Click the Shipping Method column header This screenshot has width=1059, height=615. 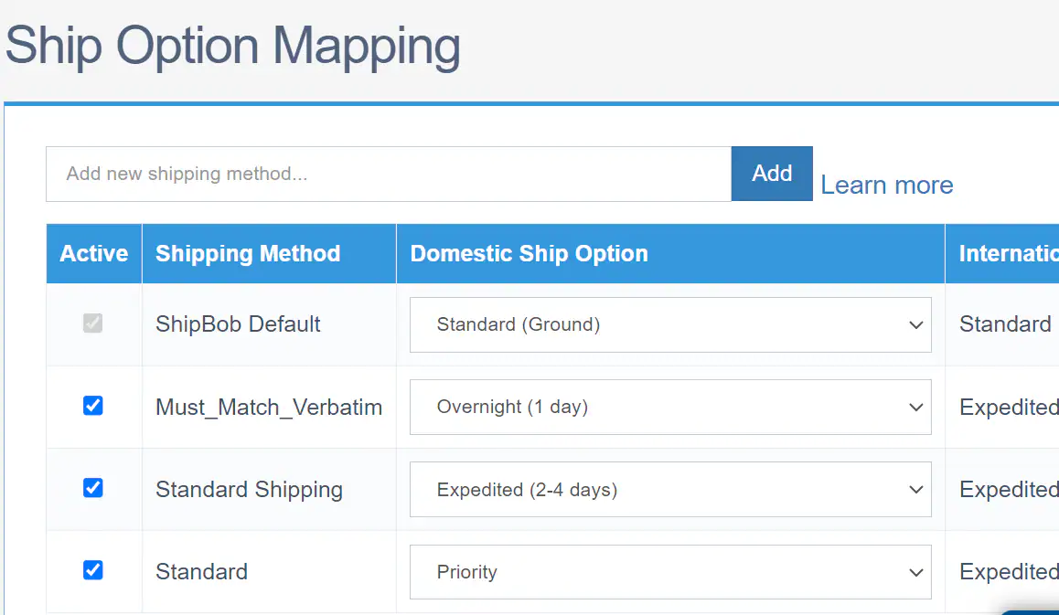pyautogui.click(x=247, y=253)
